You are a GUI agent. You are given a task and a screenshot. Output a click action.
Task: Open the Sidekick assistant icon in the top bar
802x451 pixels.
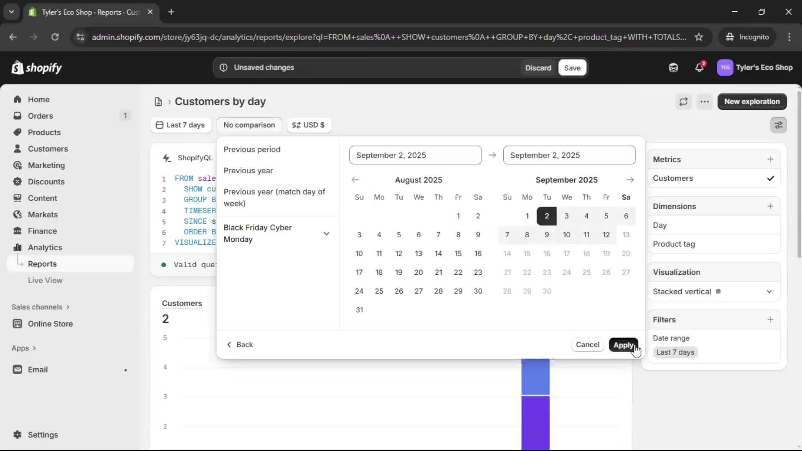(673, 68)
